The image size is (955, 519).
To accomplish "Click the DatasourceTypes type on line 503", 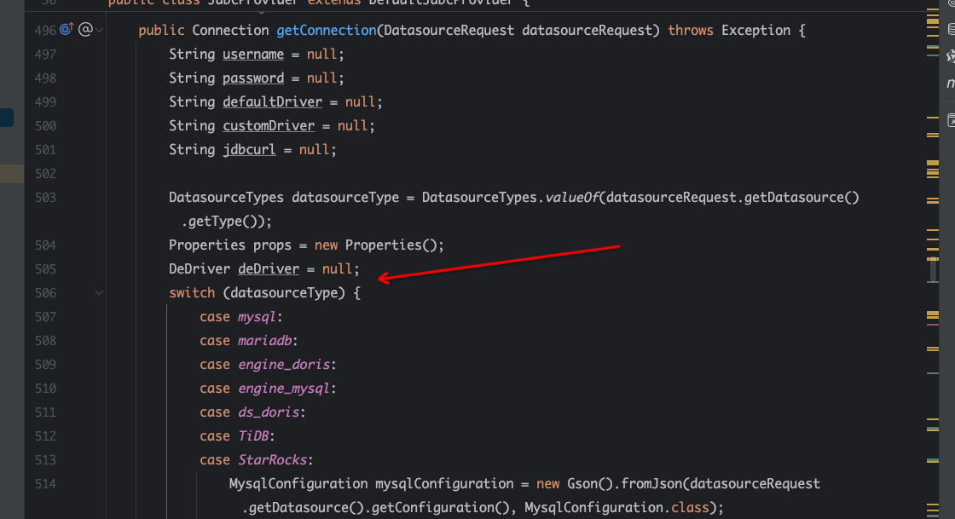I will [226, 198].
